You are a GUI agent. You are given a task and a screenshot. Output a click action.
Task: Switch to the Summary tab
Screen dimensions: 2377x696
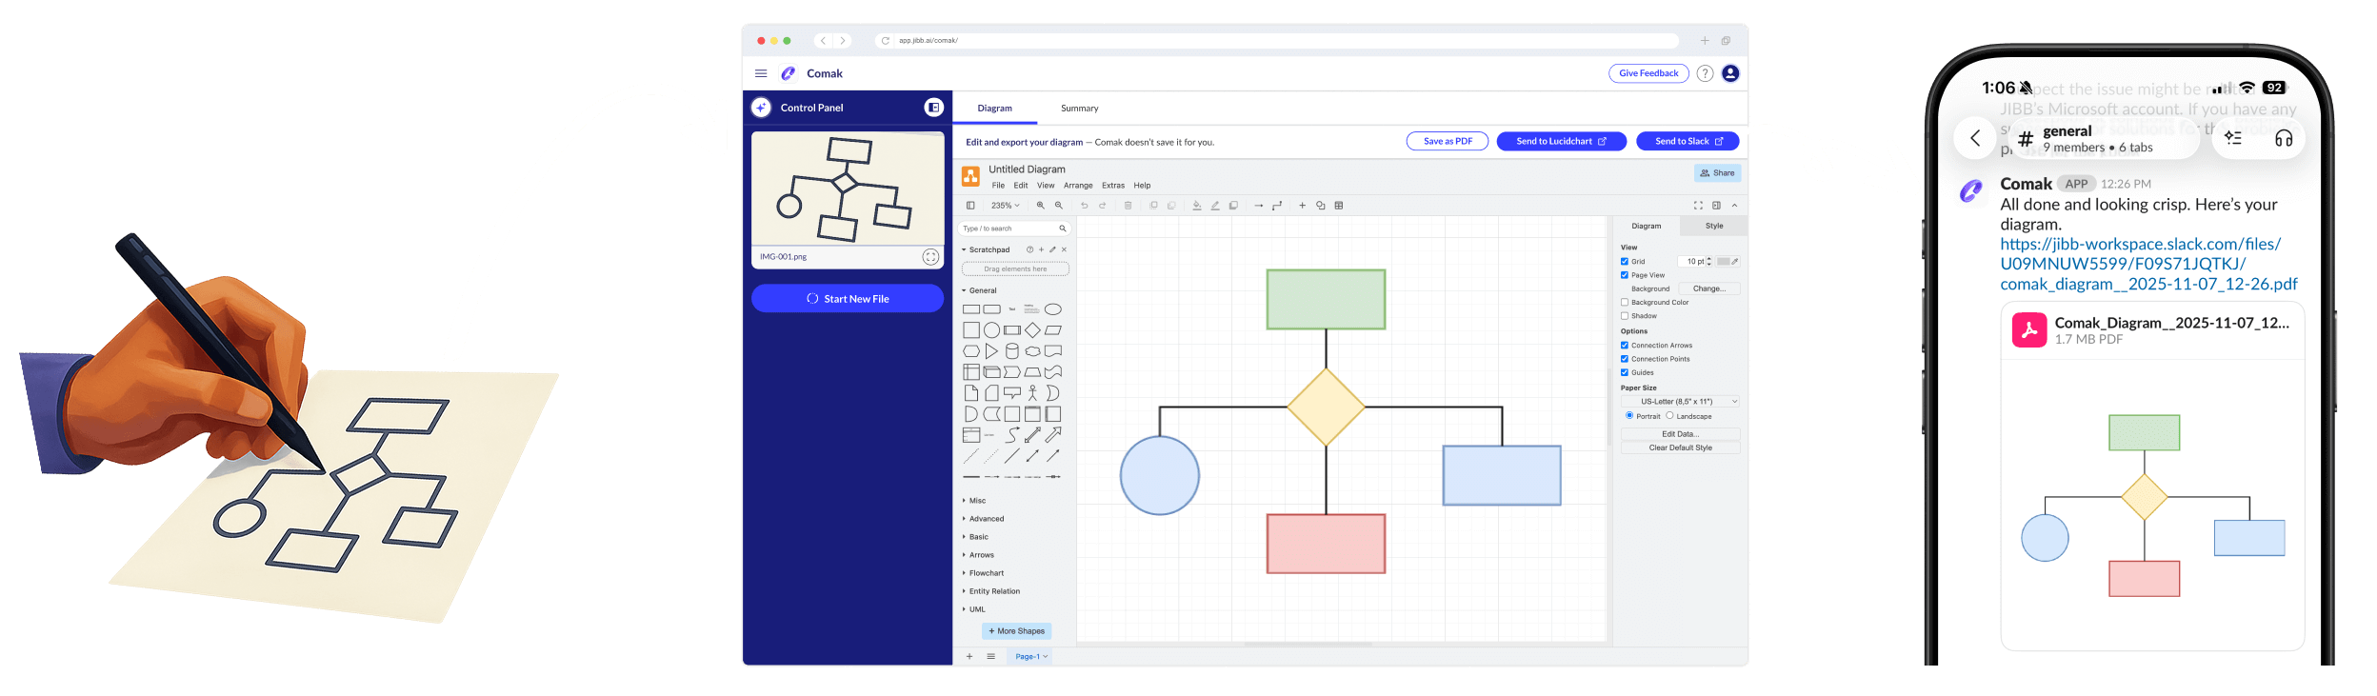1079,109
